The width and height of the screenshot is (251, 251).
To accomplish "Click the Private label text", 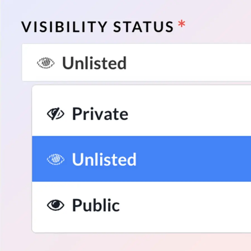I will [100, 114].
